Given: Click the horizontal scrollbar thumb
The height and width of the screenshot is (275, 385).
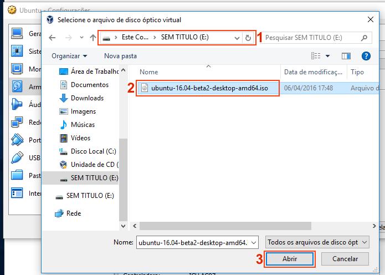Looking at the screenshot, I should [x=225, y=226].
